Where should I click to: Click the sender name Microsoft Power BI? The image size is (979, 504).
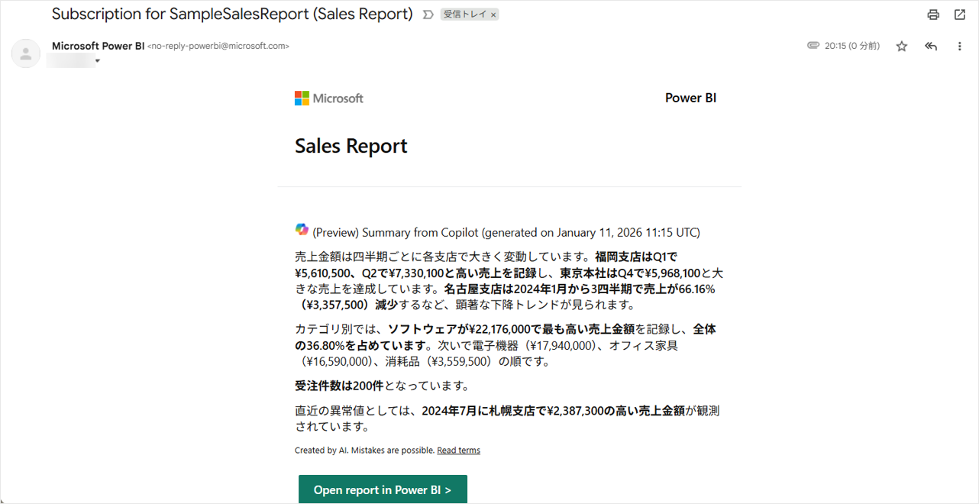click(98, 46)
